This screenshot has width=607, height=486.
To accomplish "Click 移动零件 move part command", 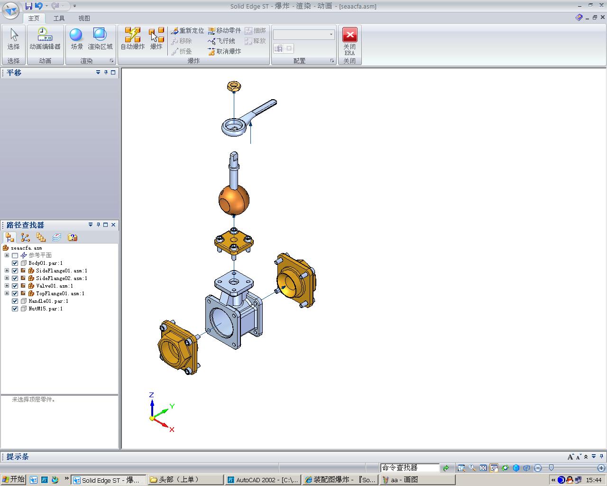I will pos(224,30).
